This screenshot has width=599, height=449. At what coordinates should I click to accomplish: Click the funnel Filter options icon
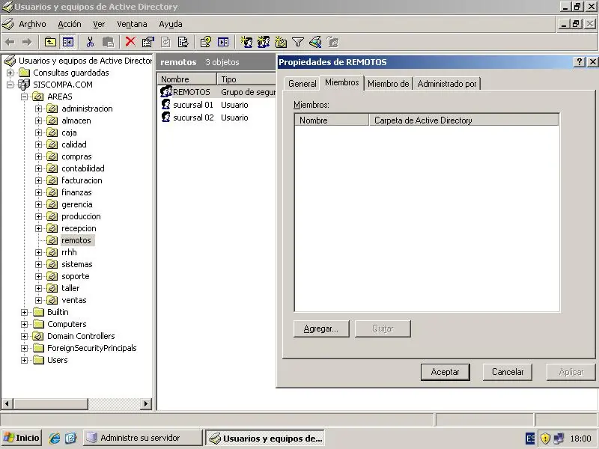coord(297,42)
